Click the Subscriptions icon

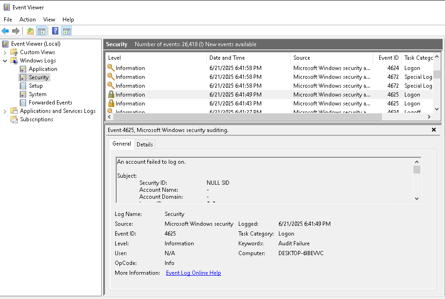tap(14, 119)
